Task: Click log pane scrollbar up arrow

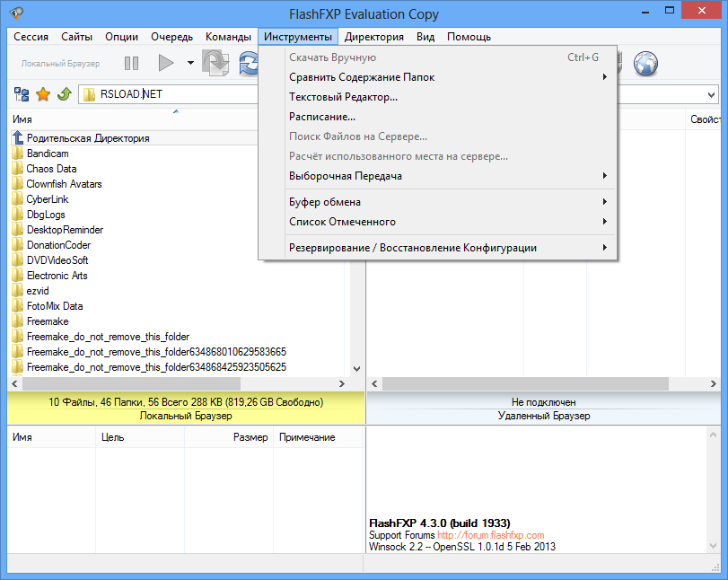Action: point(713,435)
